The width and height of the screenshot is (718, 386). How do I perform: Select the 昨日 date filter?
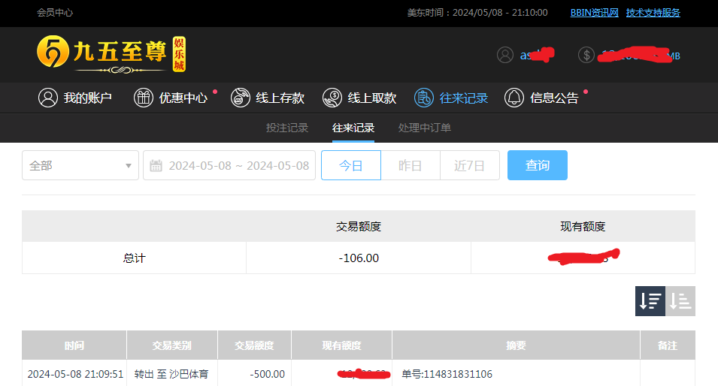coord(411,165)
